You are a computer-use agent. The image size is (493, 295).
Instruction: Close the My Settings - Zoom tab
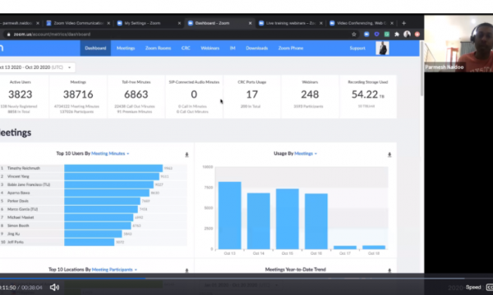click(179, 23)
